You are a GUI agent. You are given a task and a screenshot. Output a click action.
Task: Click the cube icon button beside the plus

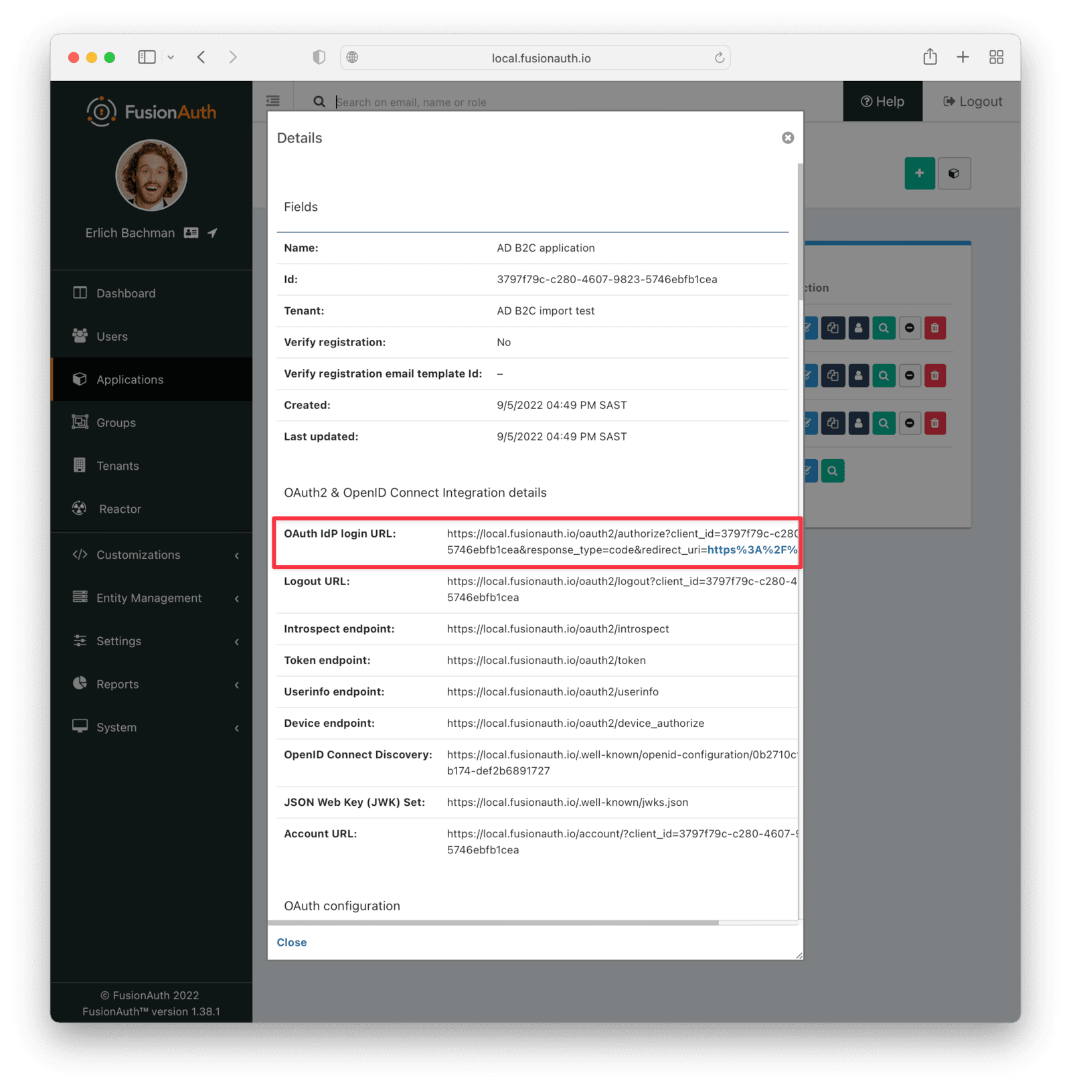point(954,173)
